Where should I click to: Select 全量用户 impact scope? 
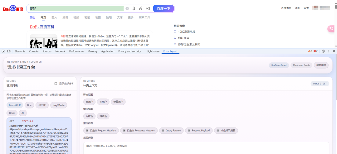pos(118,102)
